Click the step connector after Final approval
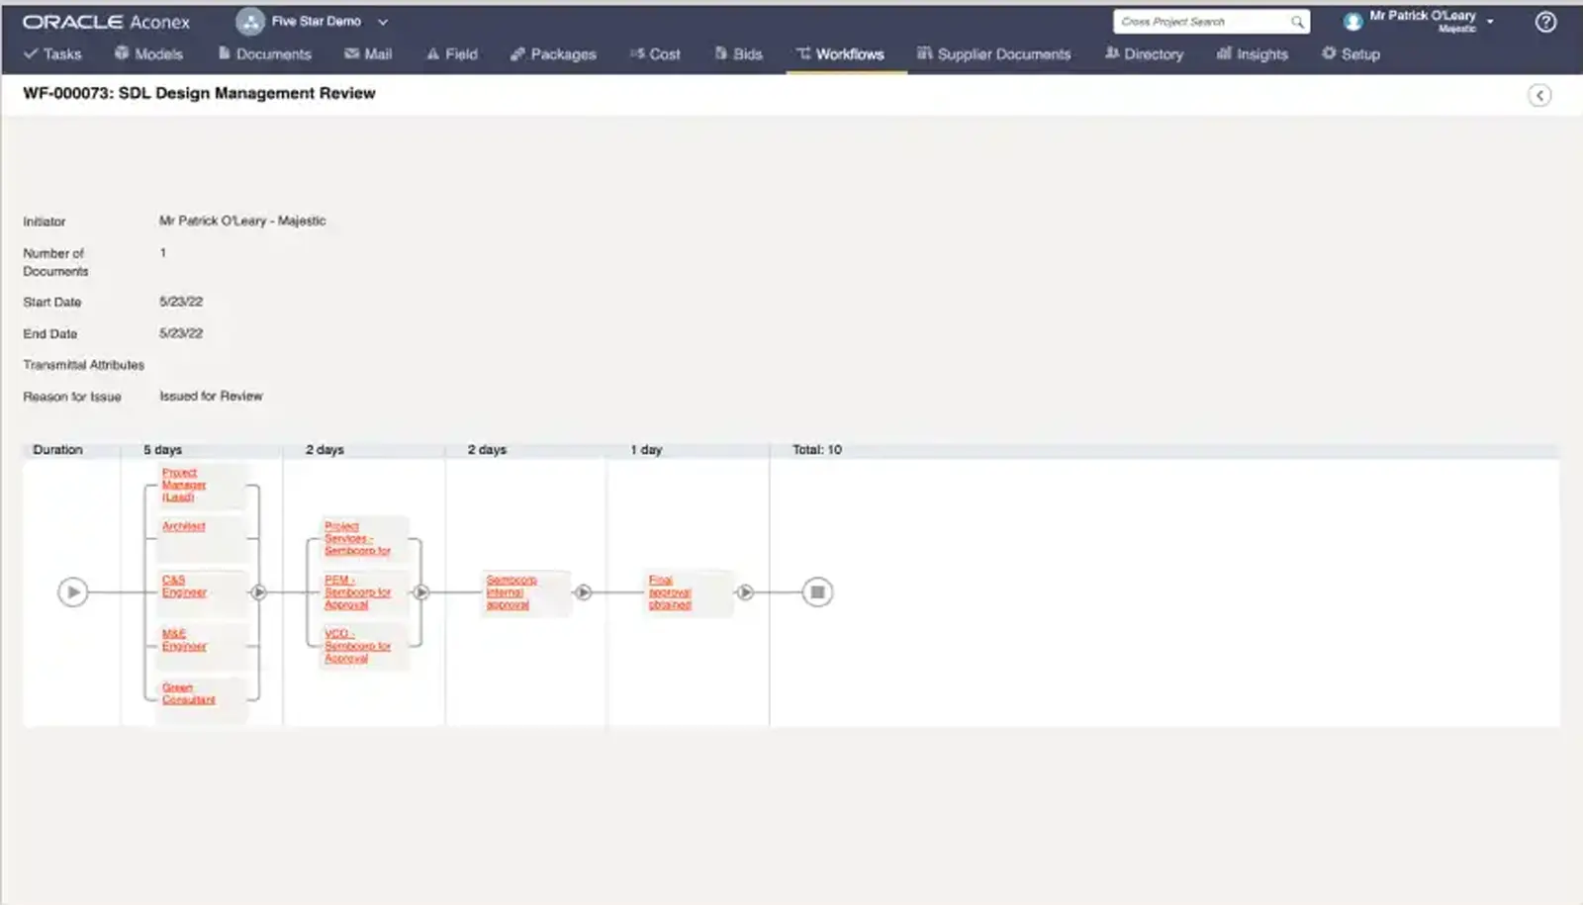Screen dimensions: 1583x906 [745, 592]
